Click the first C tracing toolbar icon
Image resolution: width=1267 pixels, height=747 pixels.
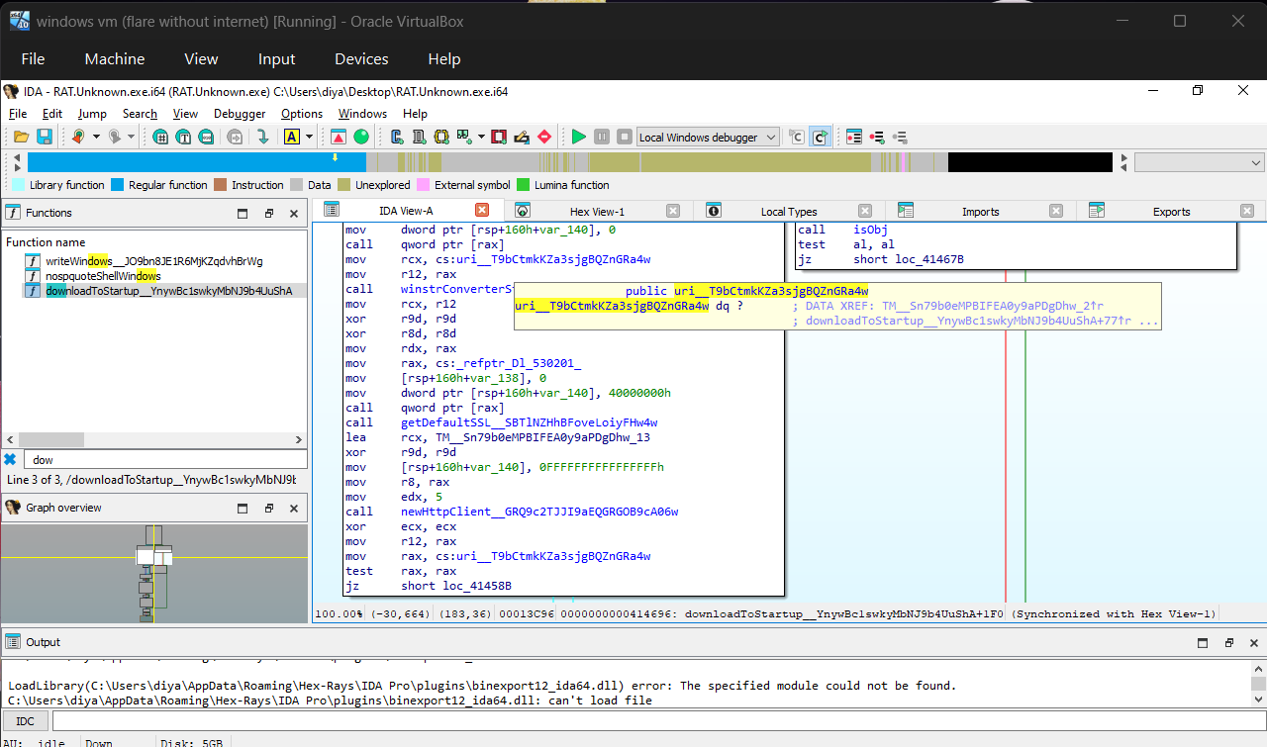click(x=797, y=137)
